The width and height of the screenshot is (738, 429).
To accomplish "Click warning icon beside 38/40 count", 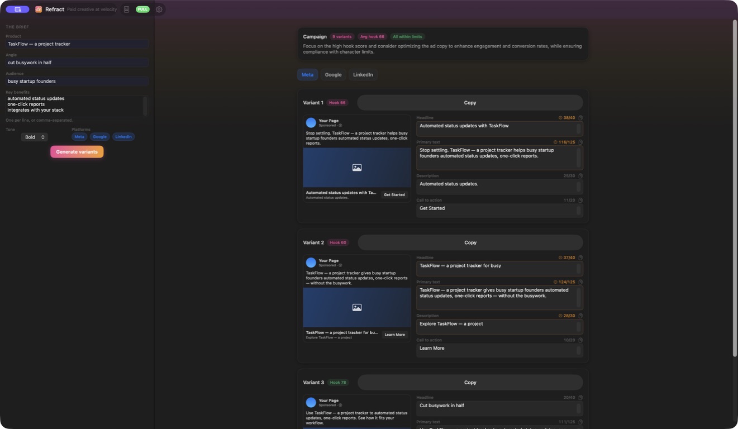I will [x=560, y=118].
